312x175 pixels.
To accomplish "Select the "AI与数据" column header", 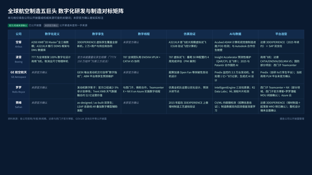I will pyautogui.click(x=235, y=34).
